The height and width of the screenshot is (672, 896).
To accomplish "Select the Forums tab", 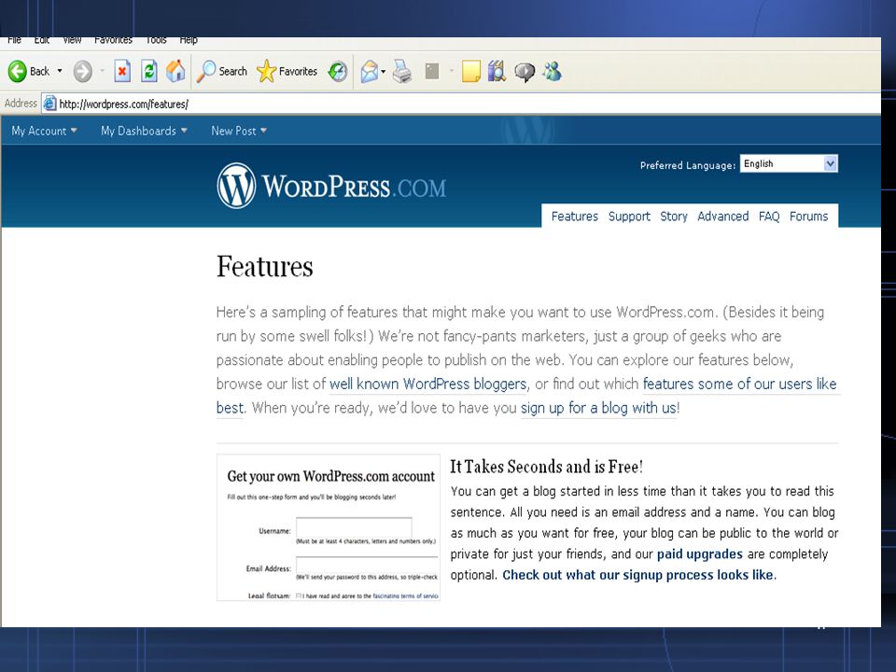I will (808, 217).
